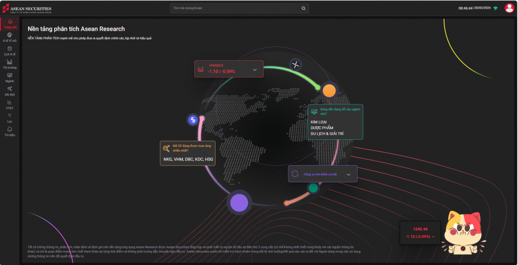Screen dimensions: 518x265
Task: Click the pinwheel icon on the ring
Action: [x=295, y=64]
